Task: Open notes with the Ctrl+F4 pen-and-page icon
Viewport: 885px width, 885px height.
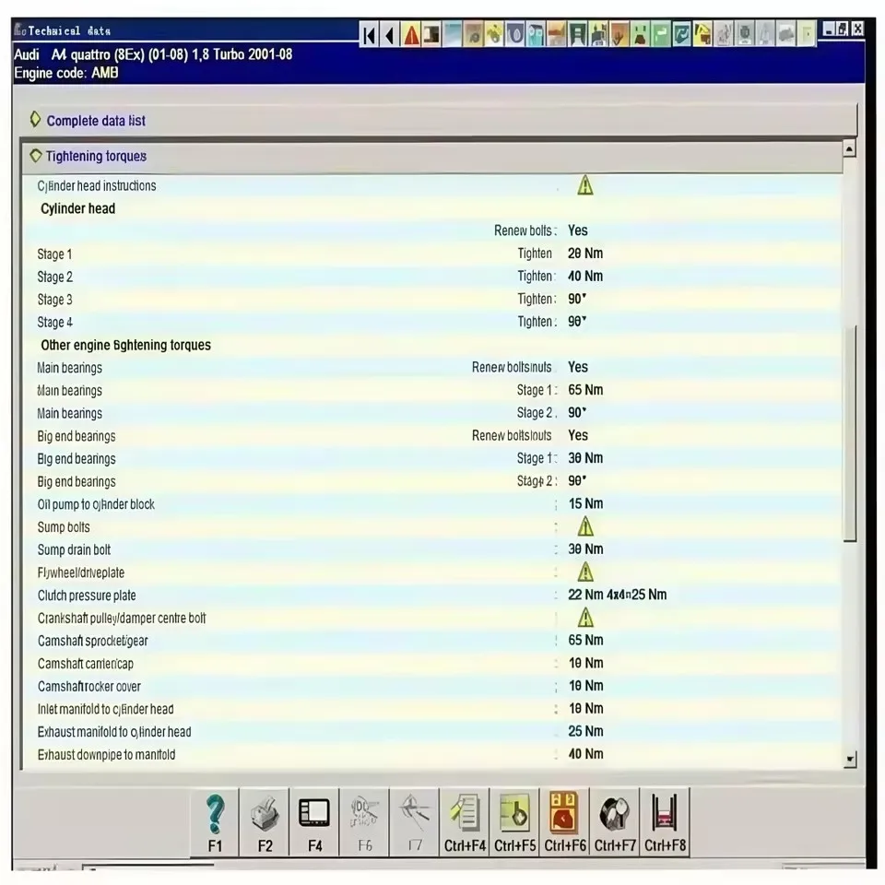Action: click(x=464, y=820)
